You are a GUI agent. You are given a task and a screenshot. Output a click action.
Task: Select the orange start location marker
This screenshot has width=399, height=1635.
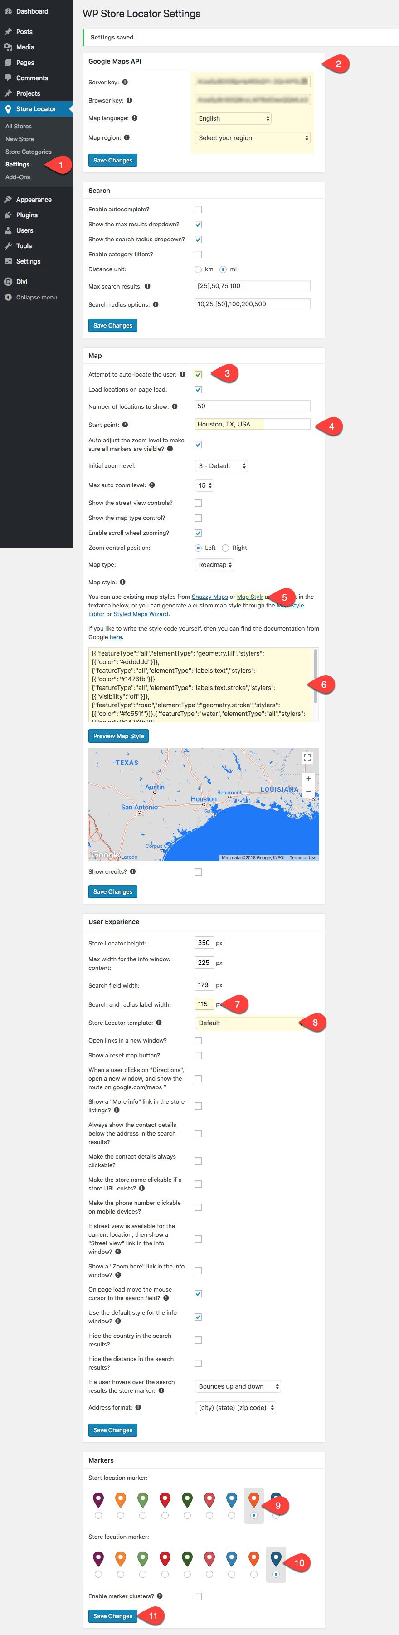tap(121, 1515)
